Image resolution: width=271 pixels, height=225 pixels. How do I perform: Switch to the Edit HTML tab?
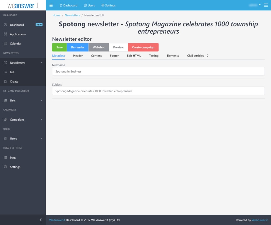click(x=134, y=56)
